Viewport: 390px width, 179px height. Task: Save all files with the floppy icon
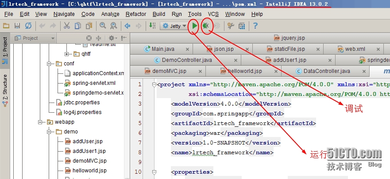(17, 26)
